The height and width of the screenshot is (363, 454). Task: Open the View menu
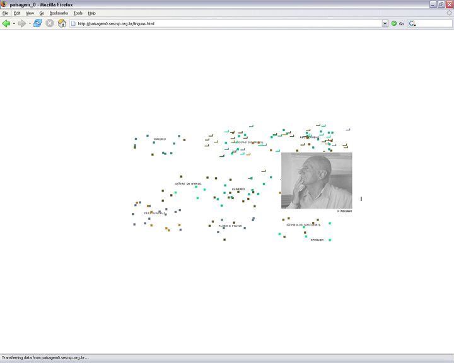pos(30,13)
